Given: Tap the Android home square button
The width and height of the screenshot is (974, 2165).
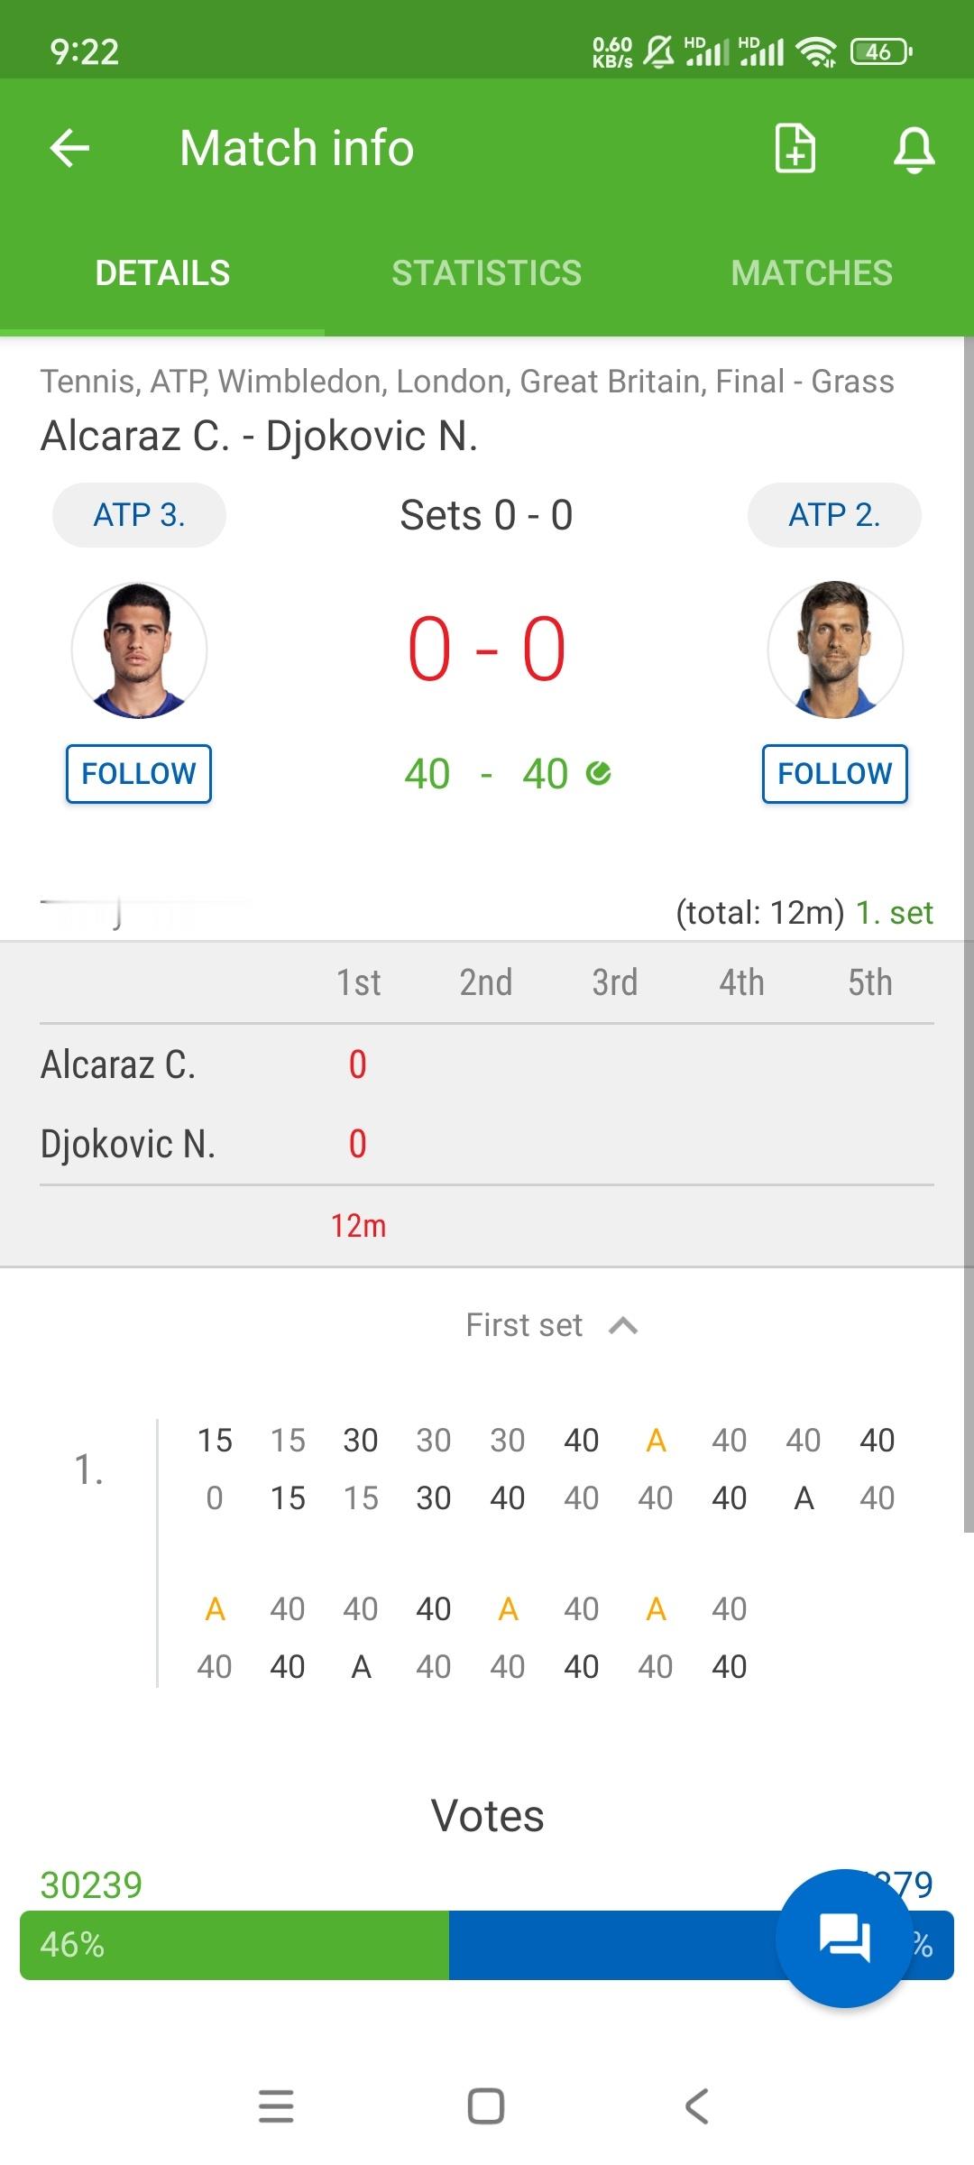Looking at the screenshot, I should click(x=486, y=2106).
